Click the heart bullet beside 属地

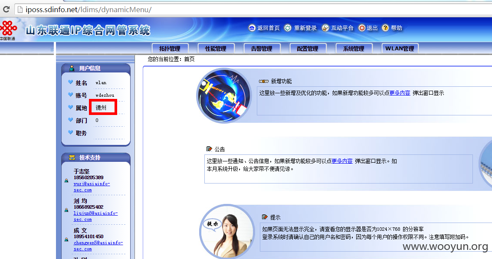71,107
